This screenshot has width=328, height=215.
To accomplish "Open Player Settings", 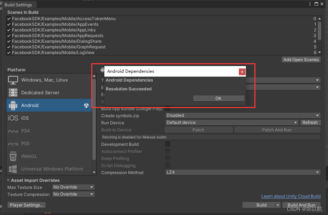I will coord(27,205).
